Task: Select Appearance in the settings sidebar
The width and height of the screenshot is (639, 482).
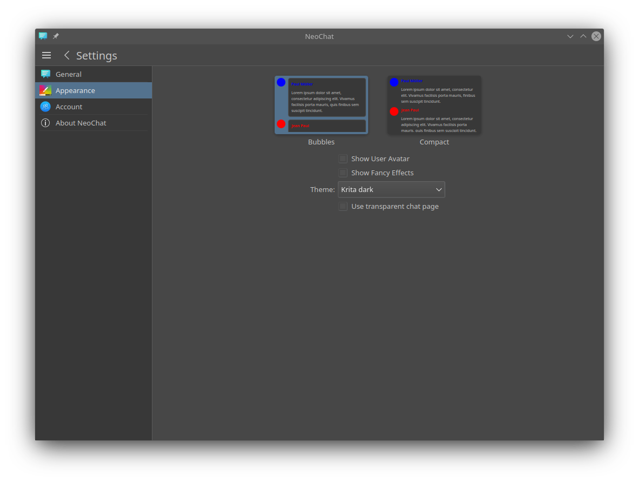Action: pyautogui.click(x=75, y=90)
